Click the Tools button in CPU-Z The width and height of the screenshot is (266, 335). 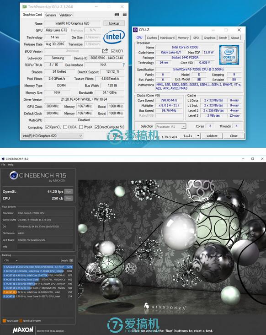click(188, 135)
